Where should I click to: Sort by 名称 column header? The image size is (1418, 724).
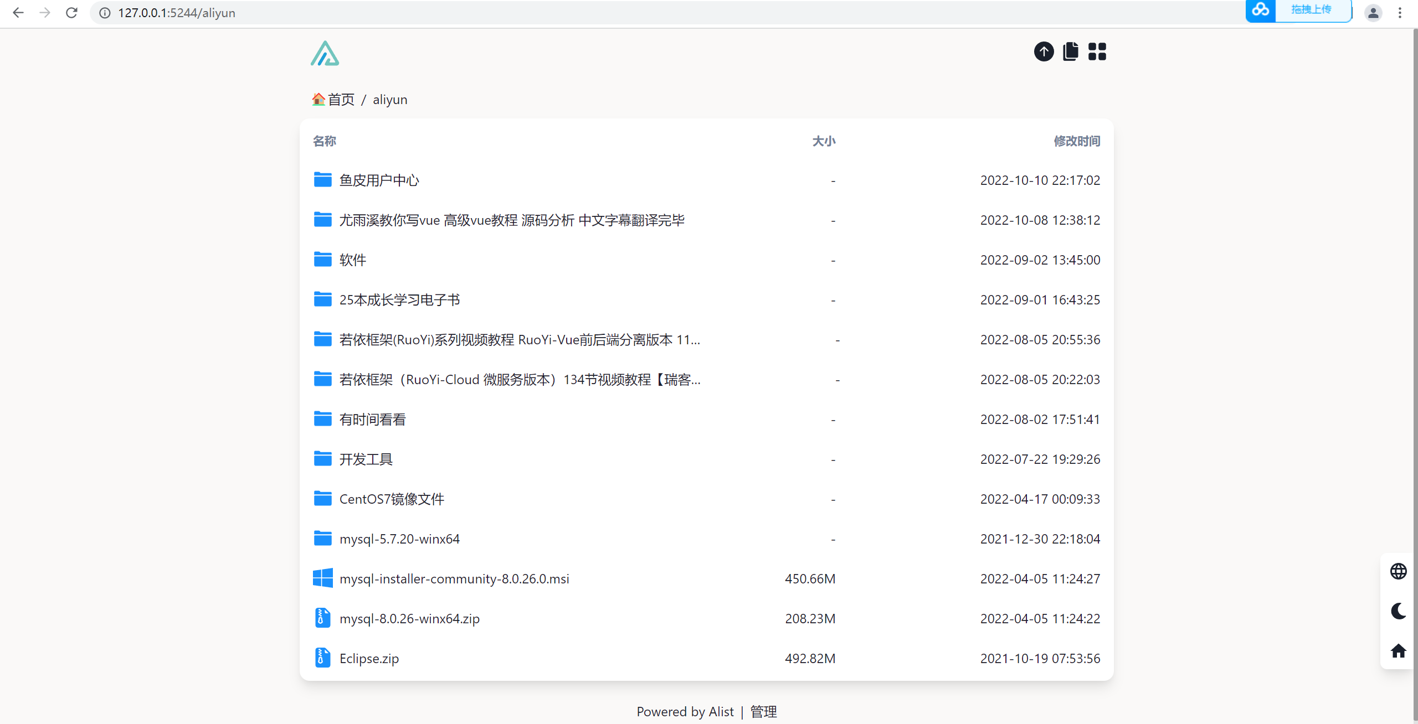pyautogui.click(x=324, y=141)
